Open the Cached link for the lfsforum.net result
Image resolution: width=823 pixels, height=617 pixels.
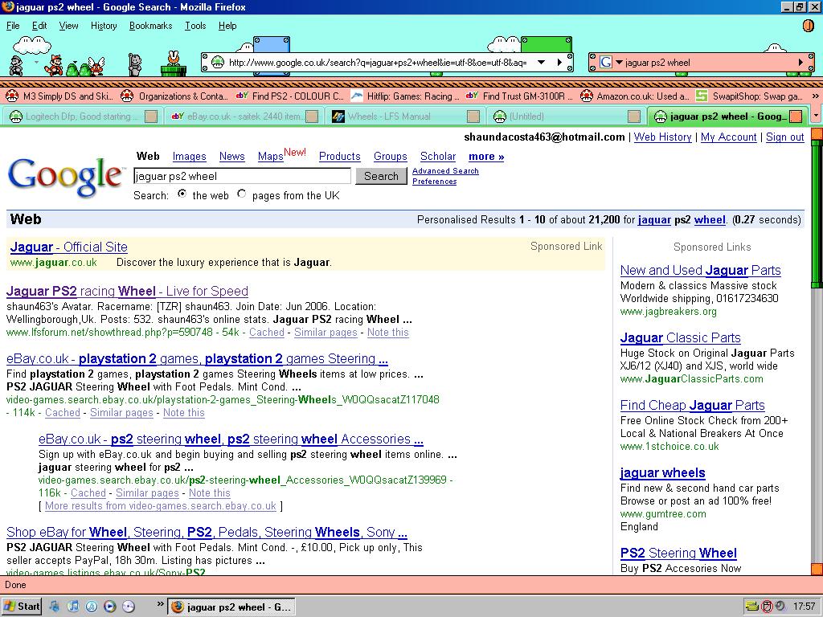(x=267, y=332)
